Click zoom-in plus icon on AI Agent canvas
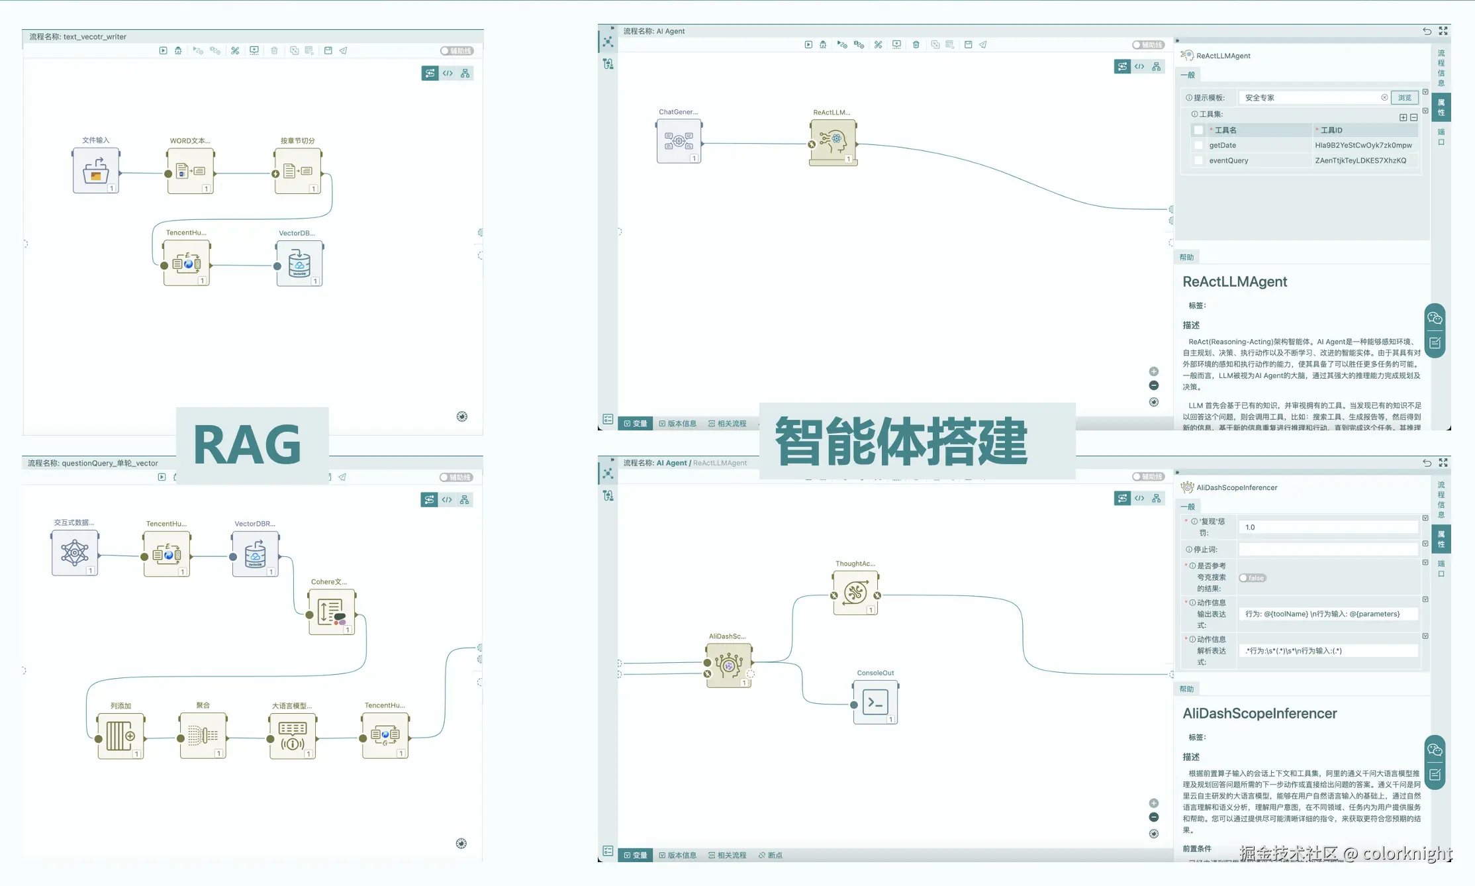 1154,371
